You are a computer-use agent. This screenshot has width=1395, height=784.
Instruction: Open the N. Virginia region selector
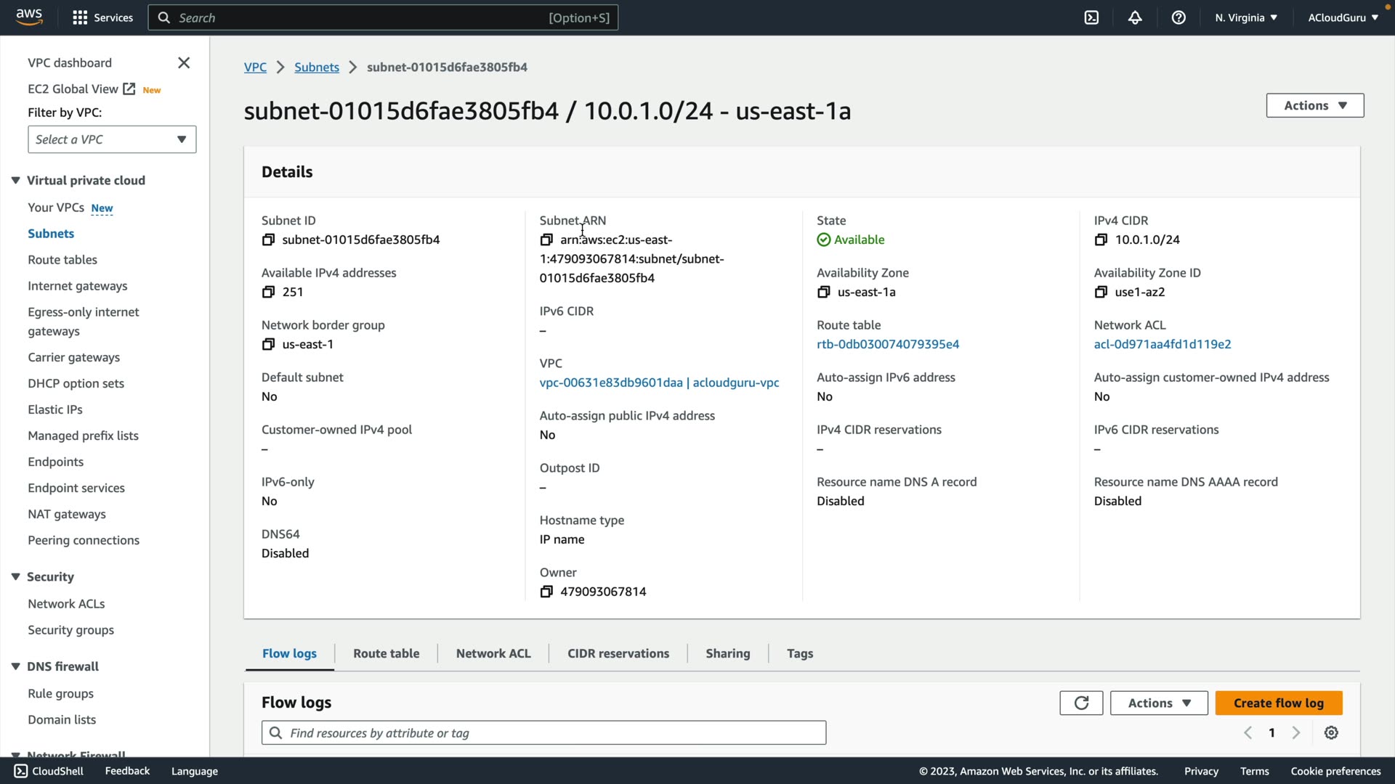click(x=1246, y=17)
